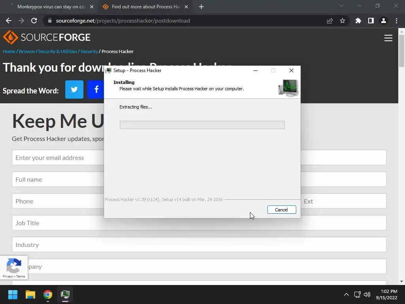The width and height of the screenshot is (405, 304).
Task: Open Browse breadcrumb link
Action: (27, 51)
